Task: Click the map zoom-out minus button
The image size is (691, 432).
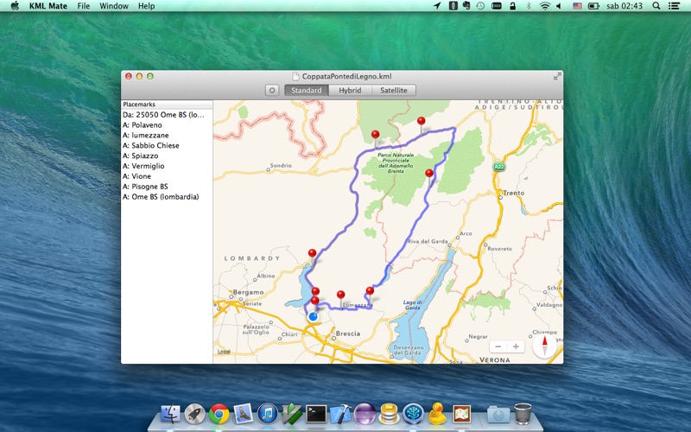Action: (498, 346)
